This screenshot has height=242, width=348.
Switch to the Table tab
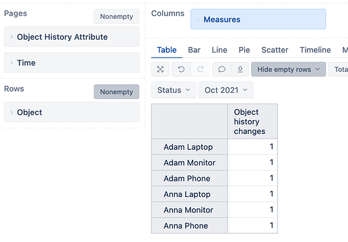[167, 50]
